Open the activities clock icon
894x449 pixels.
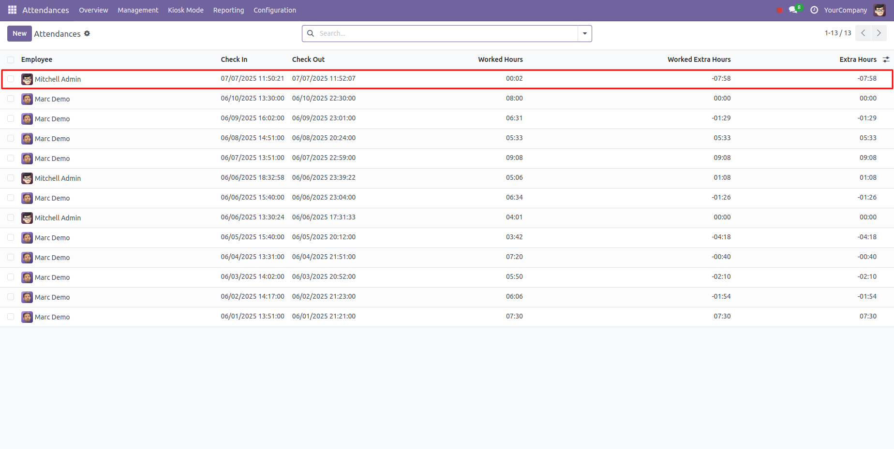click(814, 10)
